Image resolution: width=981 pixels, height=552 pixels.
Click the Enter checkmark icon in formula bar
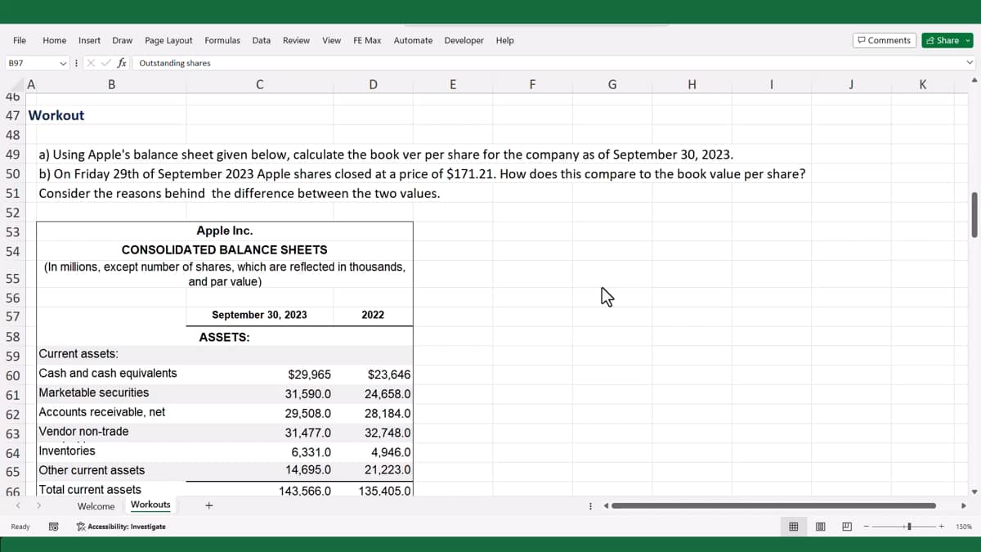tap(106, 63)
